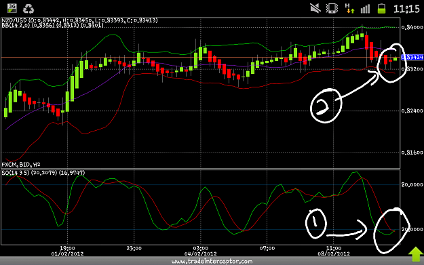Viewport: 424px width, 265px height.
Task: Click the 11:00 08/02/2012 time label
Action: (333, 251)
